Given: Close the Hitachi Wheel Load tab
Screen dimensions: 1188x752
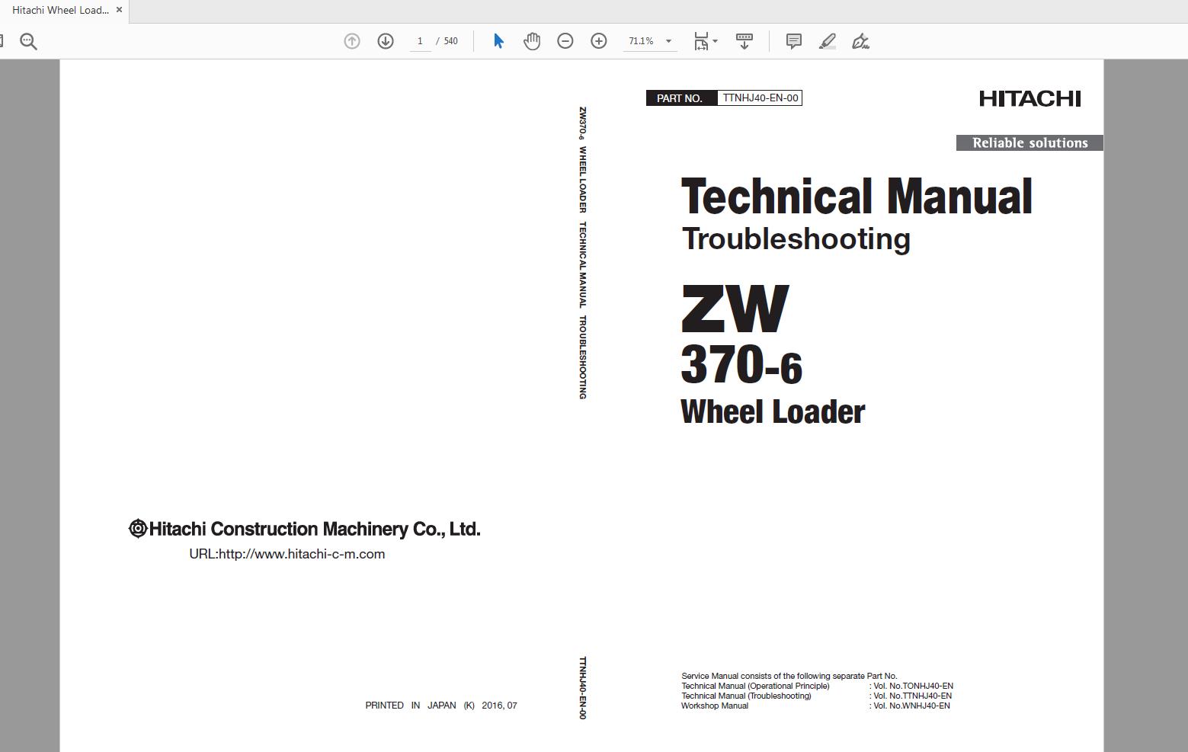Looking at the screenshot, I should point(119,10).
